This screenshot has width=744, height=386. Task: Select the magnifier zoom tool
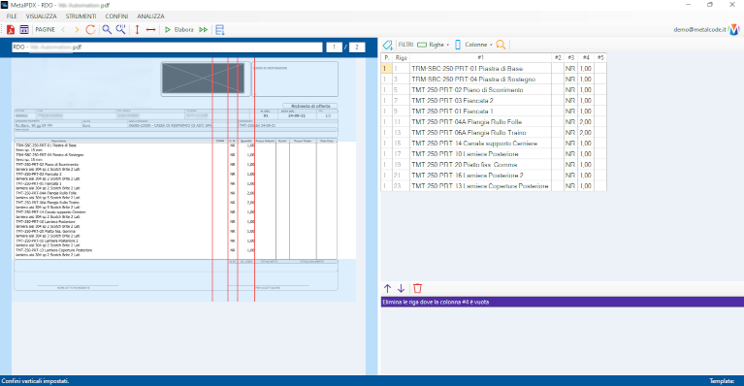(108, 30)
